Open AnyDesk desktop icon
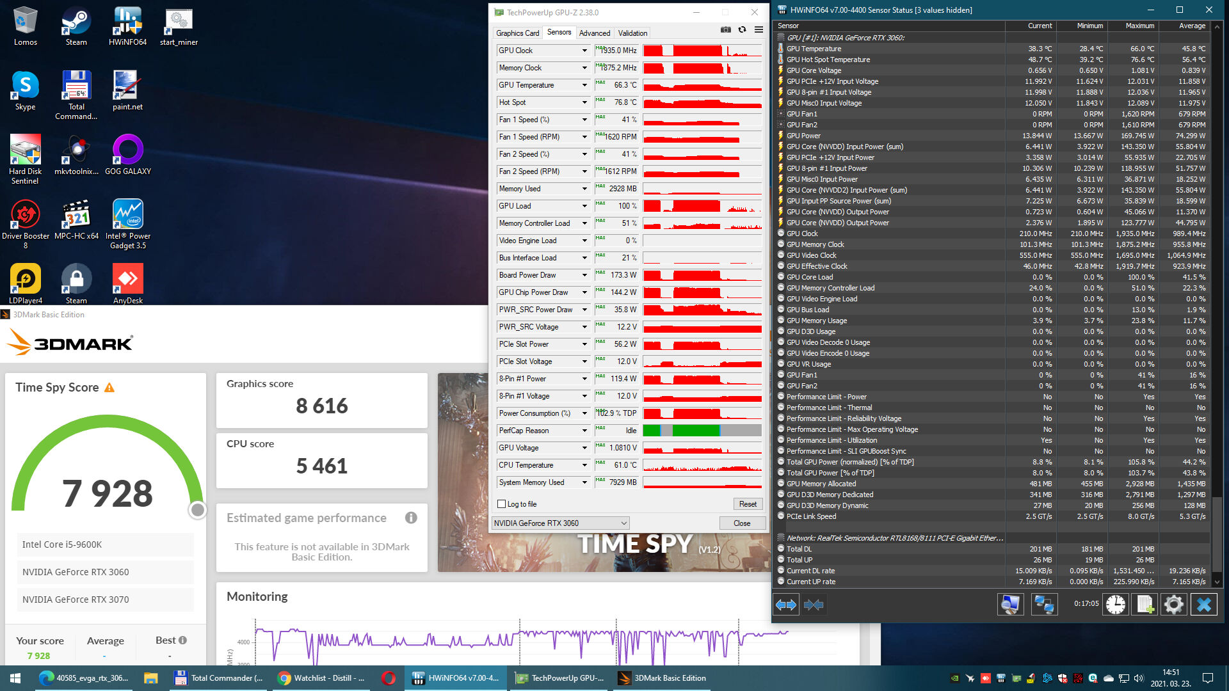1229x691 pixels. (127, 284)
